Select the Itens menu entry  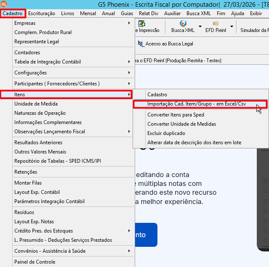click(x=67, y=95)
